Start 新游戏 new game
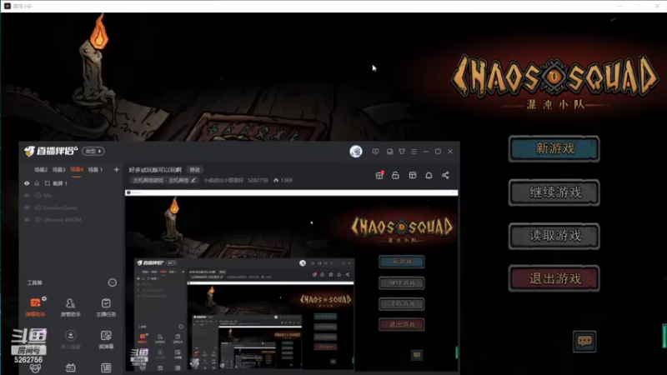The width and height of the screenshot is (667, 375). pos(554,149)
